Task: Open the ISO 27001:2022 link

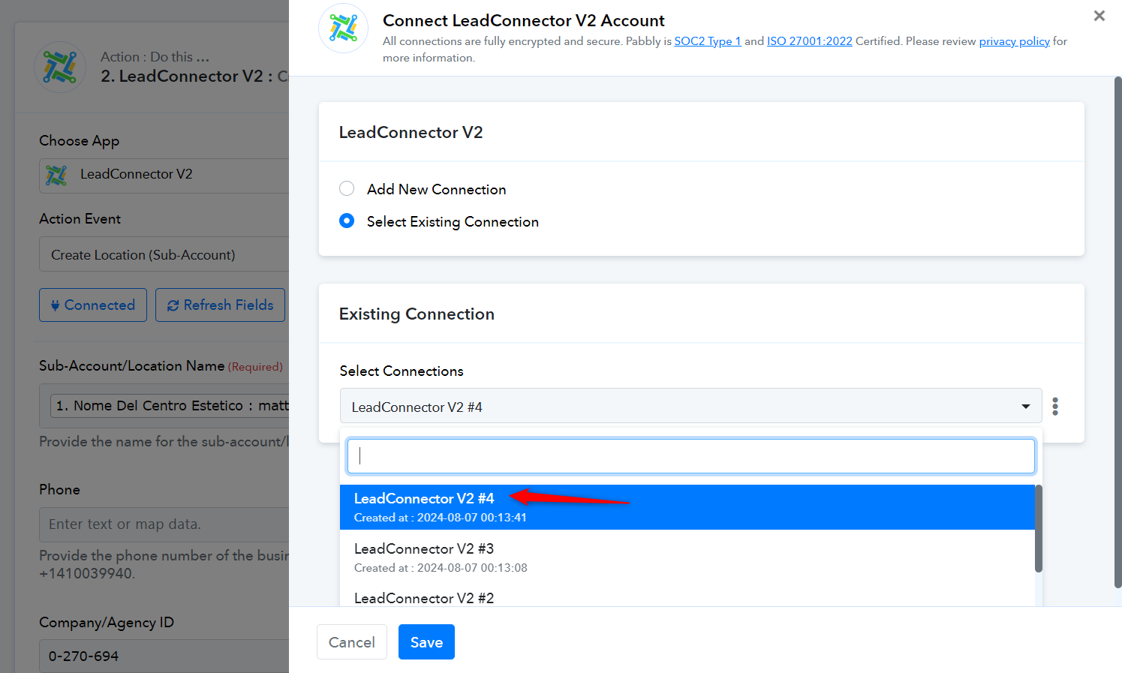Action: [810, 41]
